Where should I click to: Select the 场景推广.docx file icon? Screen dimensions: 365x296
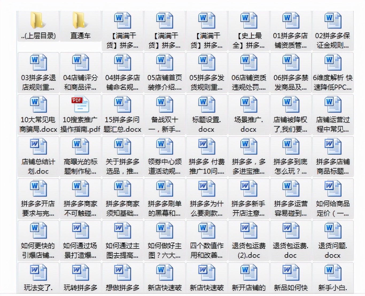[x=249, y=104]
